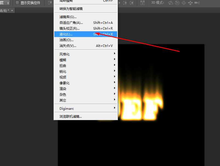Select the Slide 3D Camera icon
This screenshot has height=166, width=220.
point(190,3)
